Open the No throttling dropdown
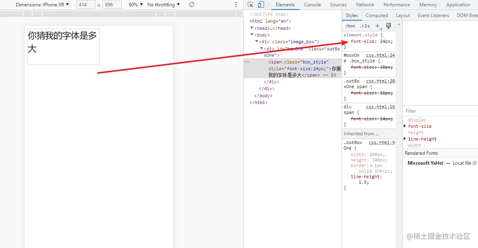The height and width of the screenshot is (248, 478). click(163, 5)
